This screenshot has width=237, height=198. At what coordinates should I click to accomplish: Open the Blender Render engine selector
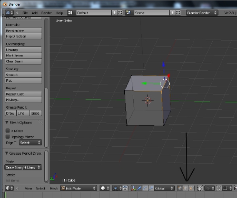202,13
